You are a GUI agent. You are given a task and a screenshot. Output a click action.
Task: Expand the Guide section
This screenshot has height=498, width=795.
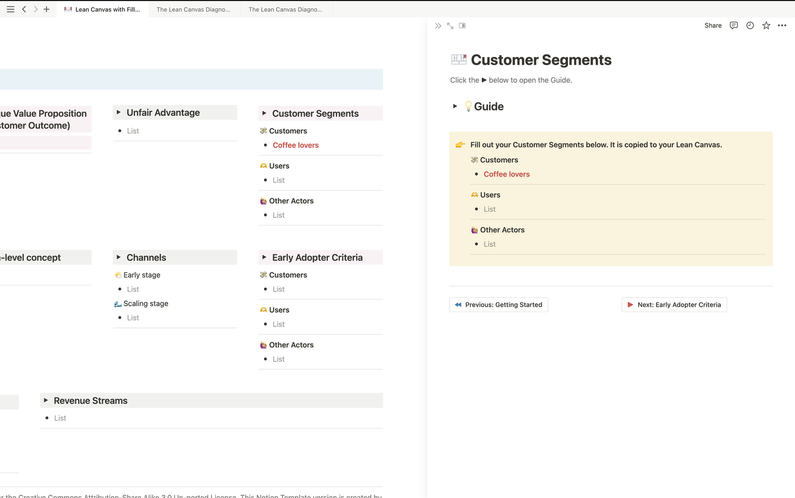(455, 106)
